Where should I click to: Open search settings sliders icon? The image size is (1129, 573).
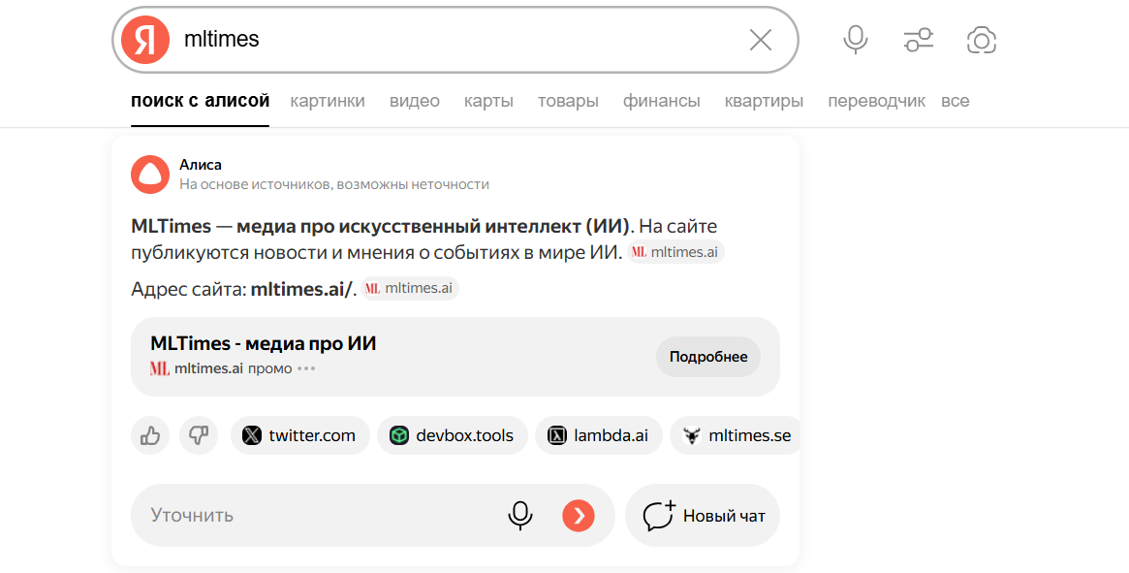(919, 40)
